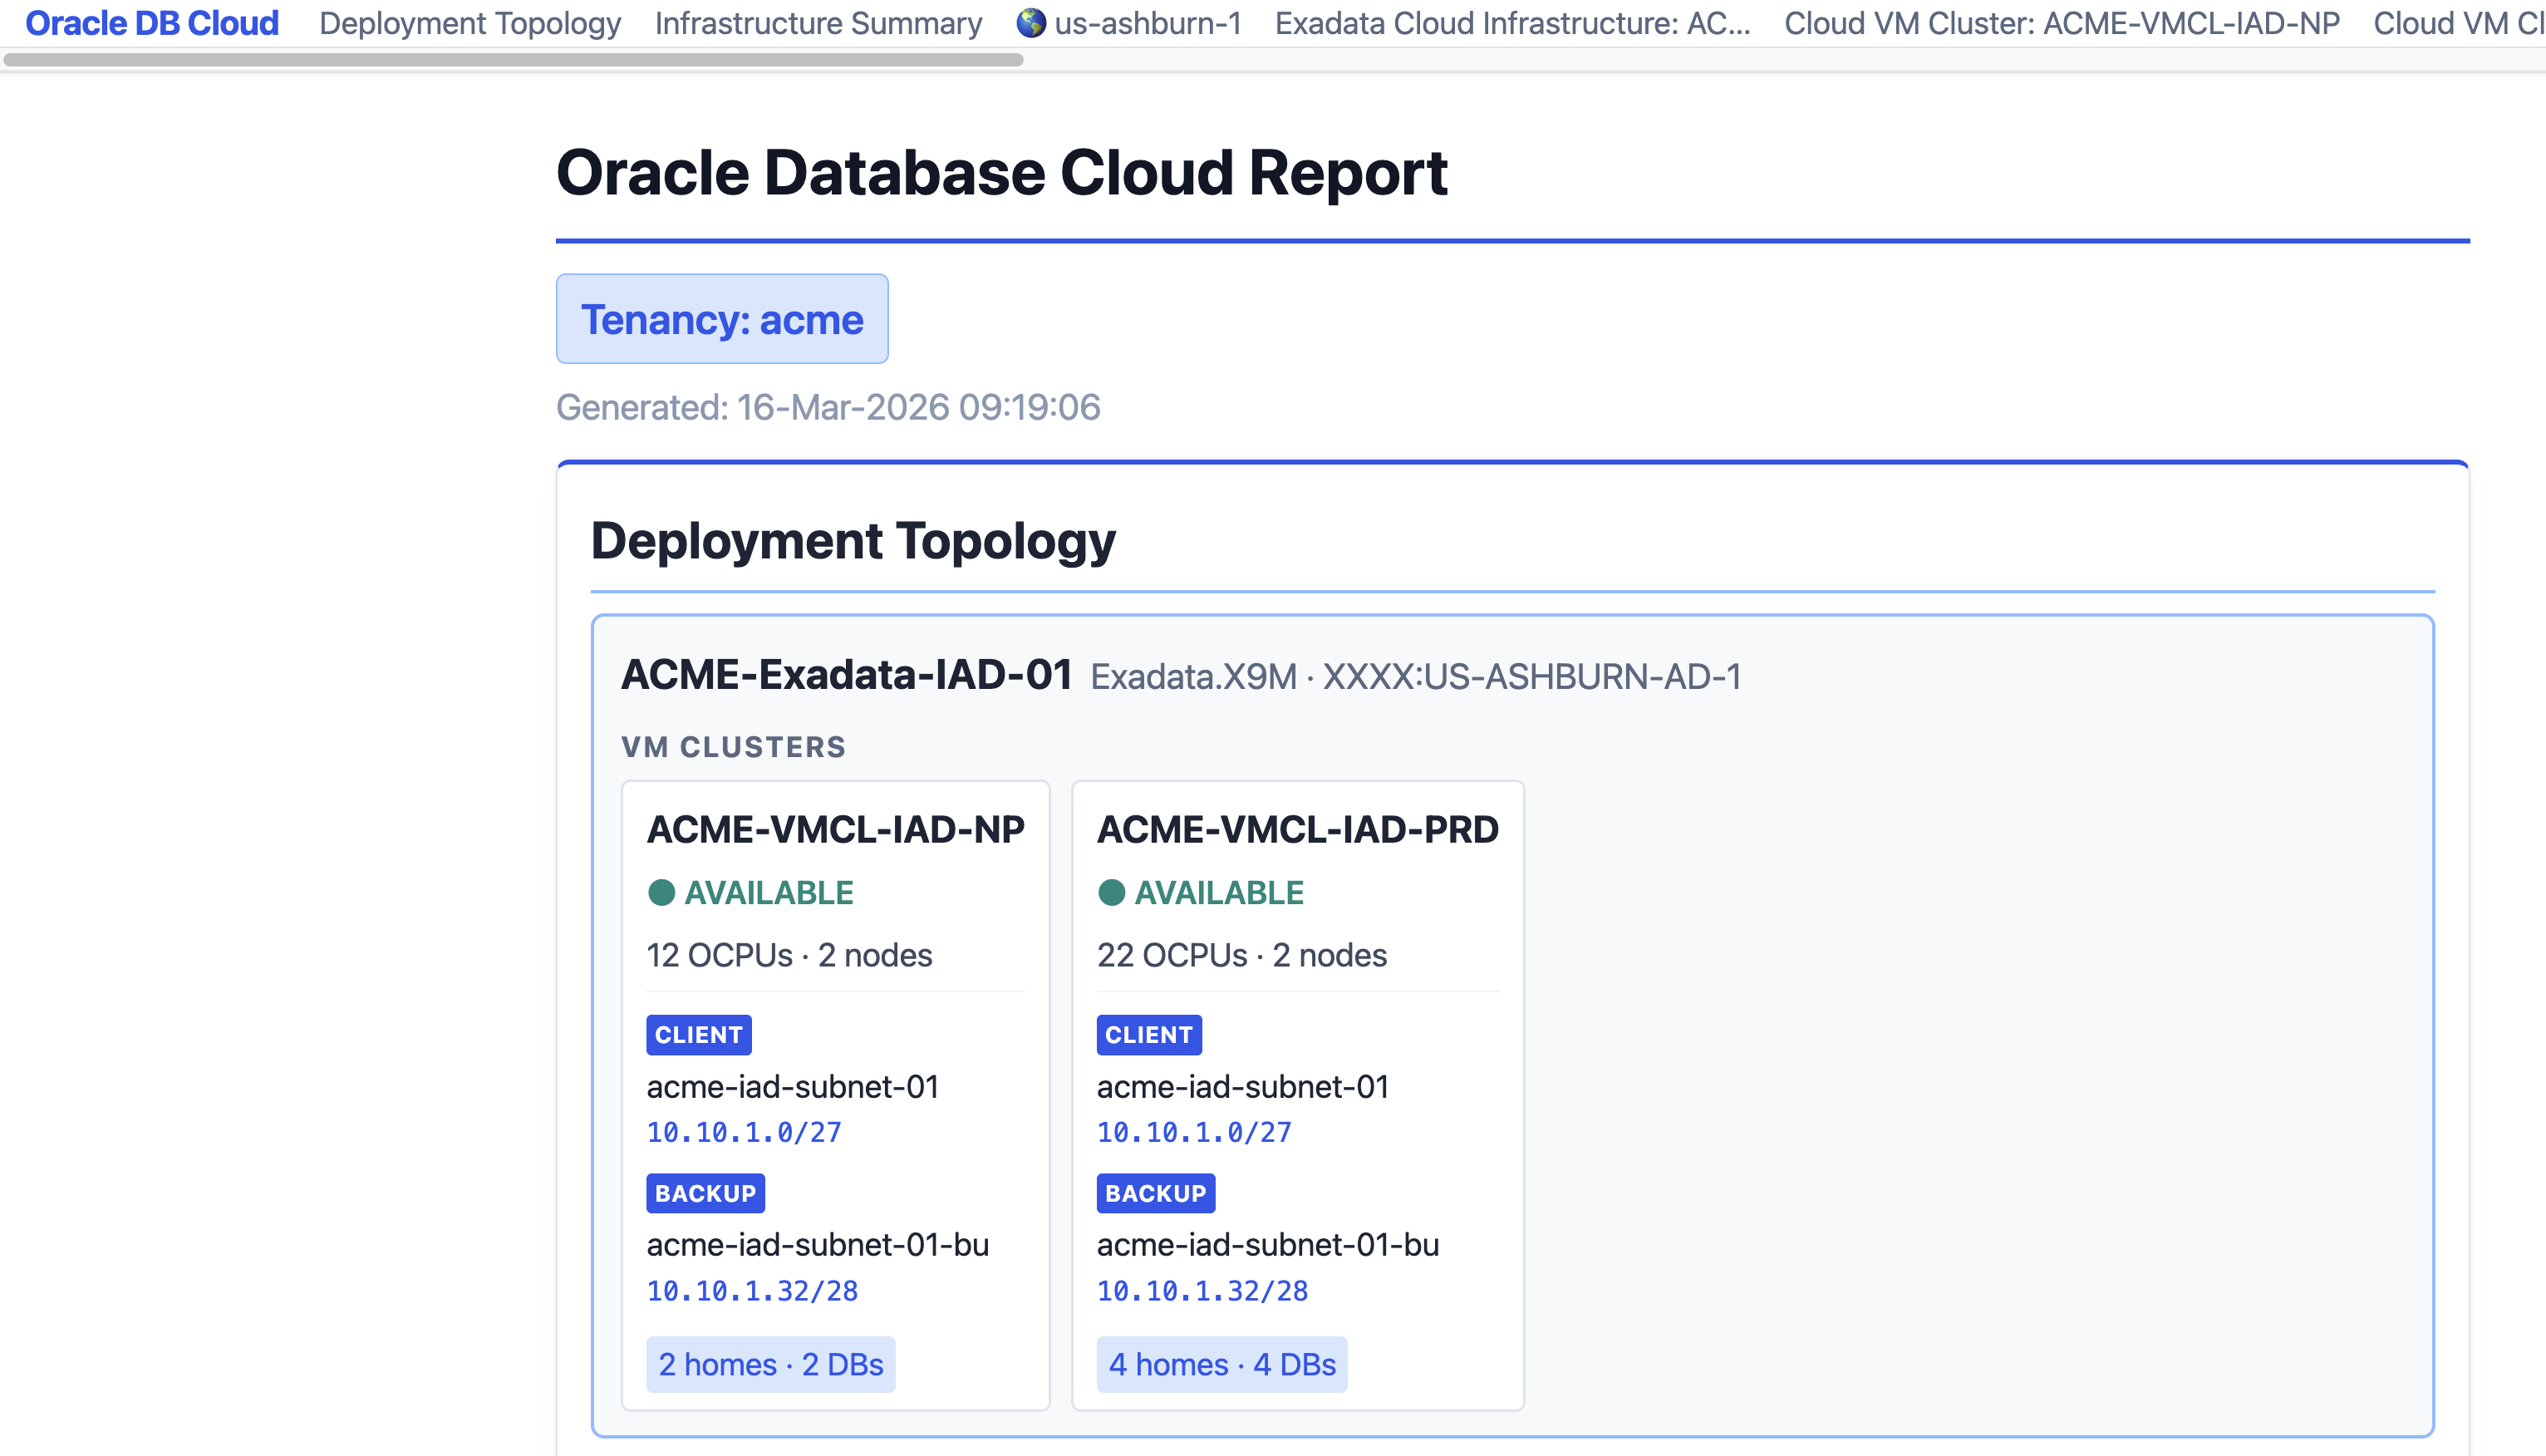Go to the Deployment Topology nav item

coord(469,23)
